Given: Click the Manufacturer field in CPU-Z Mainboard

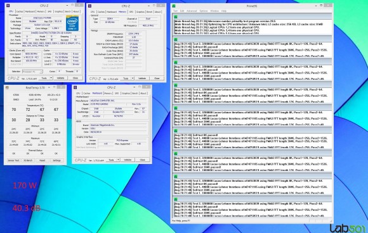Looking at the screenshot, I should (118, 101).
